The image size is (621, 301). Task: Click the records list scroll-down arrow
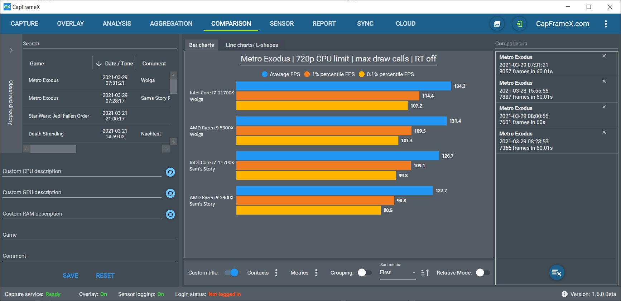pos(174,141)
